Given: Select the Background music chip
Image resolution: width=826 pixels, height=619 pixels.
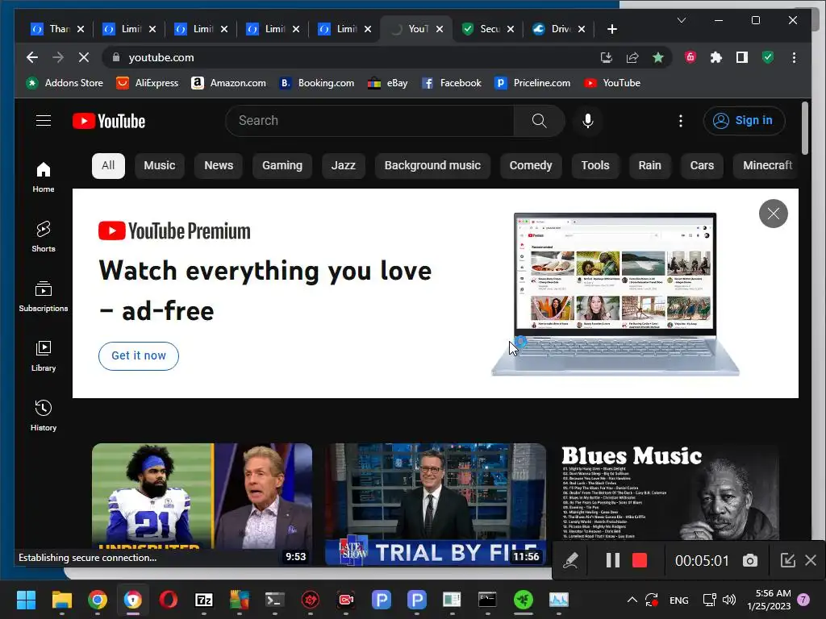Looking at the screenshot, I should tap(432, 165).
